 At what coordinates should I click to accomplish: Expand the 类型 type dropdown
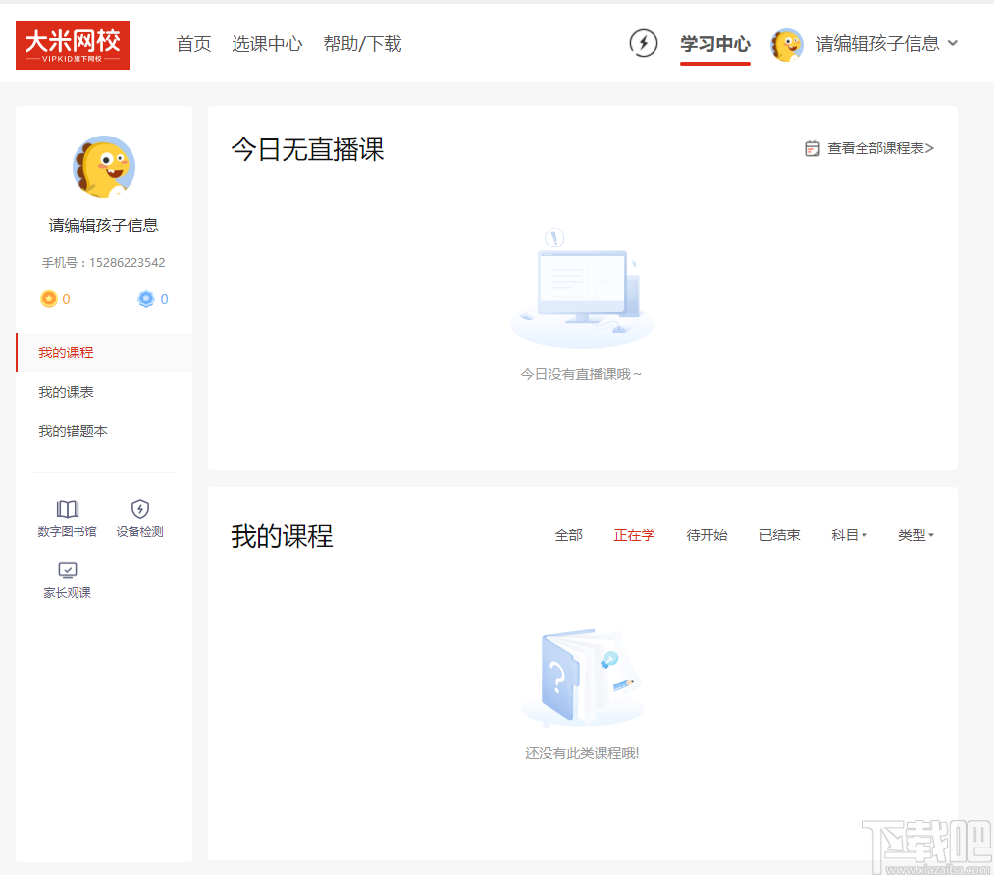(x=915, y=535)
